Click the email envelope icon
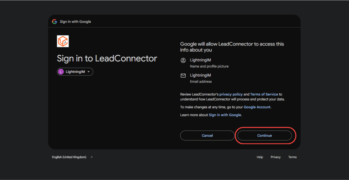Viewport: 349px width, 180px height. point(183,75)
